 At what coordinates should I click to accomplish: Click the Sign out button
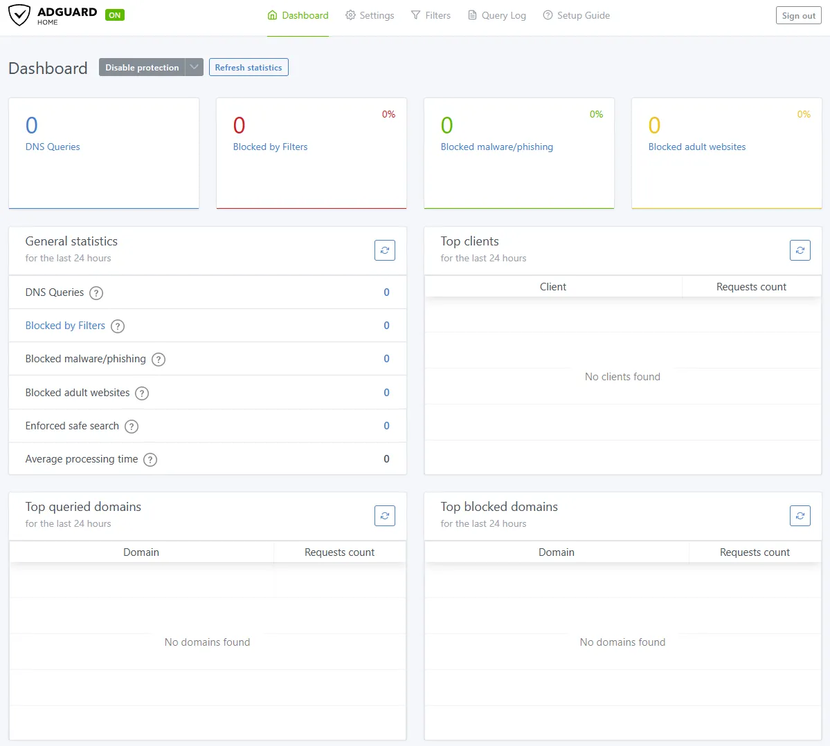click(x=798, y=15)
